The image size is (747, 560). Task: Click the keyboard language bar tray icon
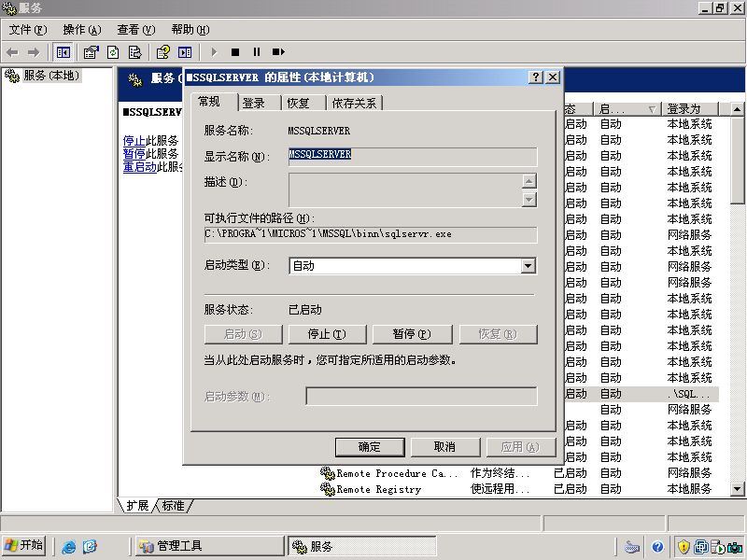point(632,547)
